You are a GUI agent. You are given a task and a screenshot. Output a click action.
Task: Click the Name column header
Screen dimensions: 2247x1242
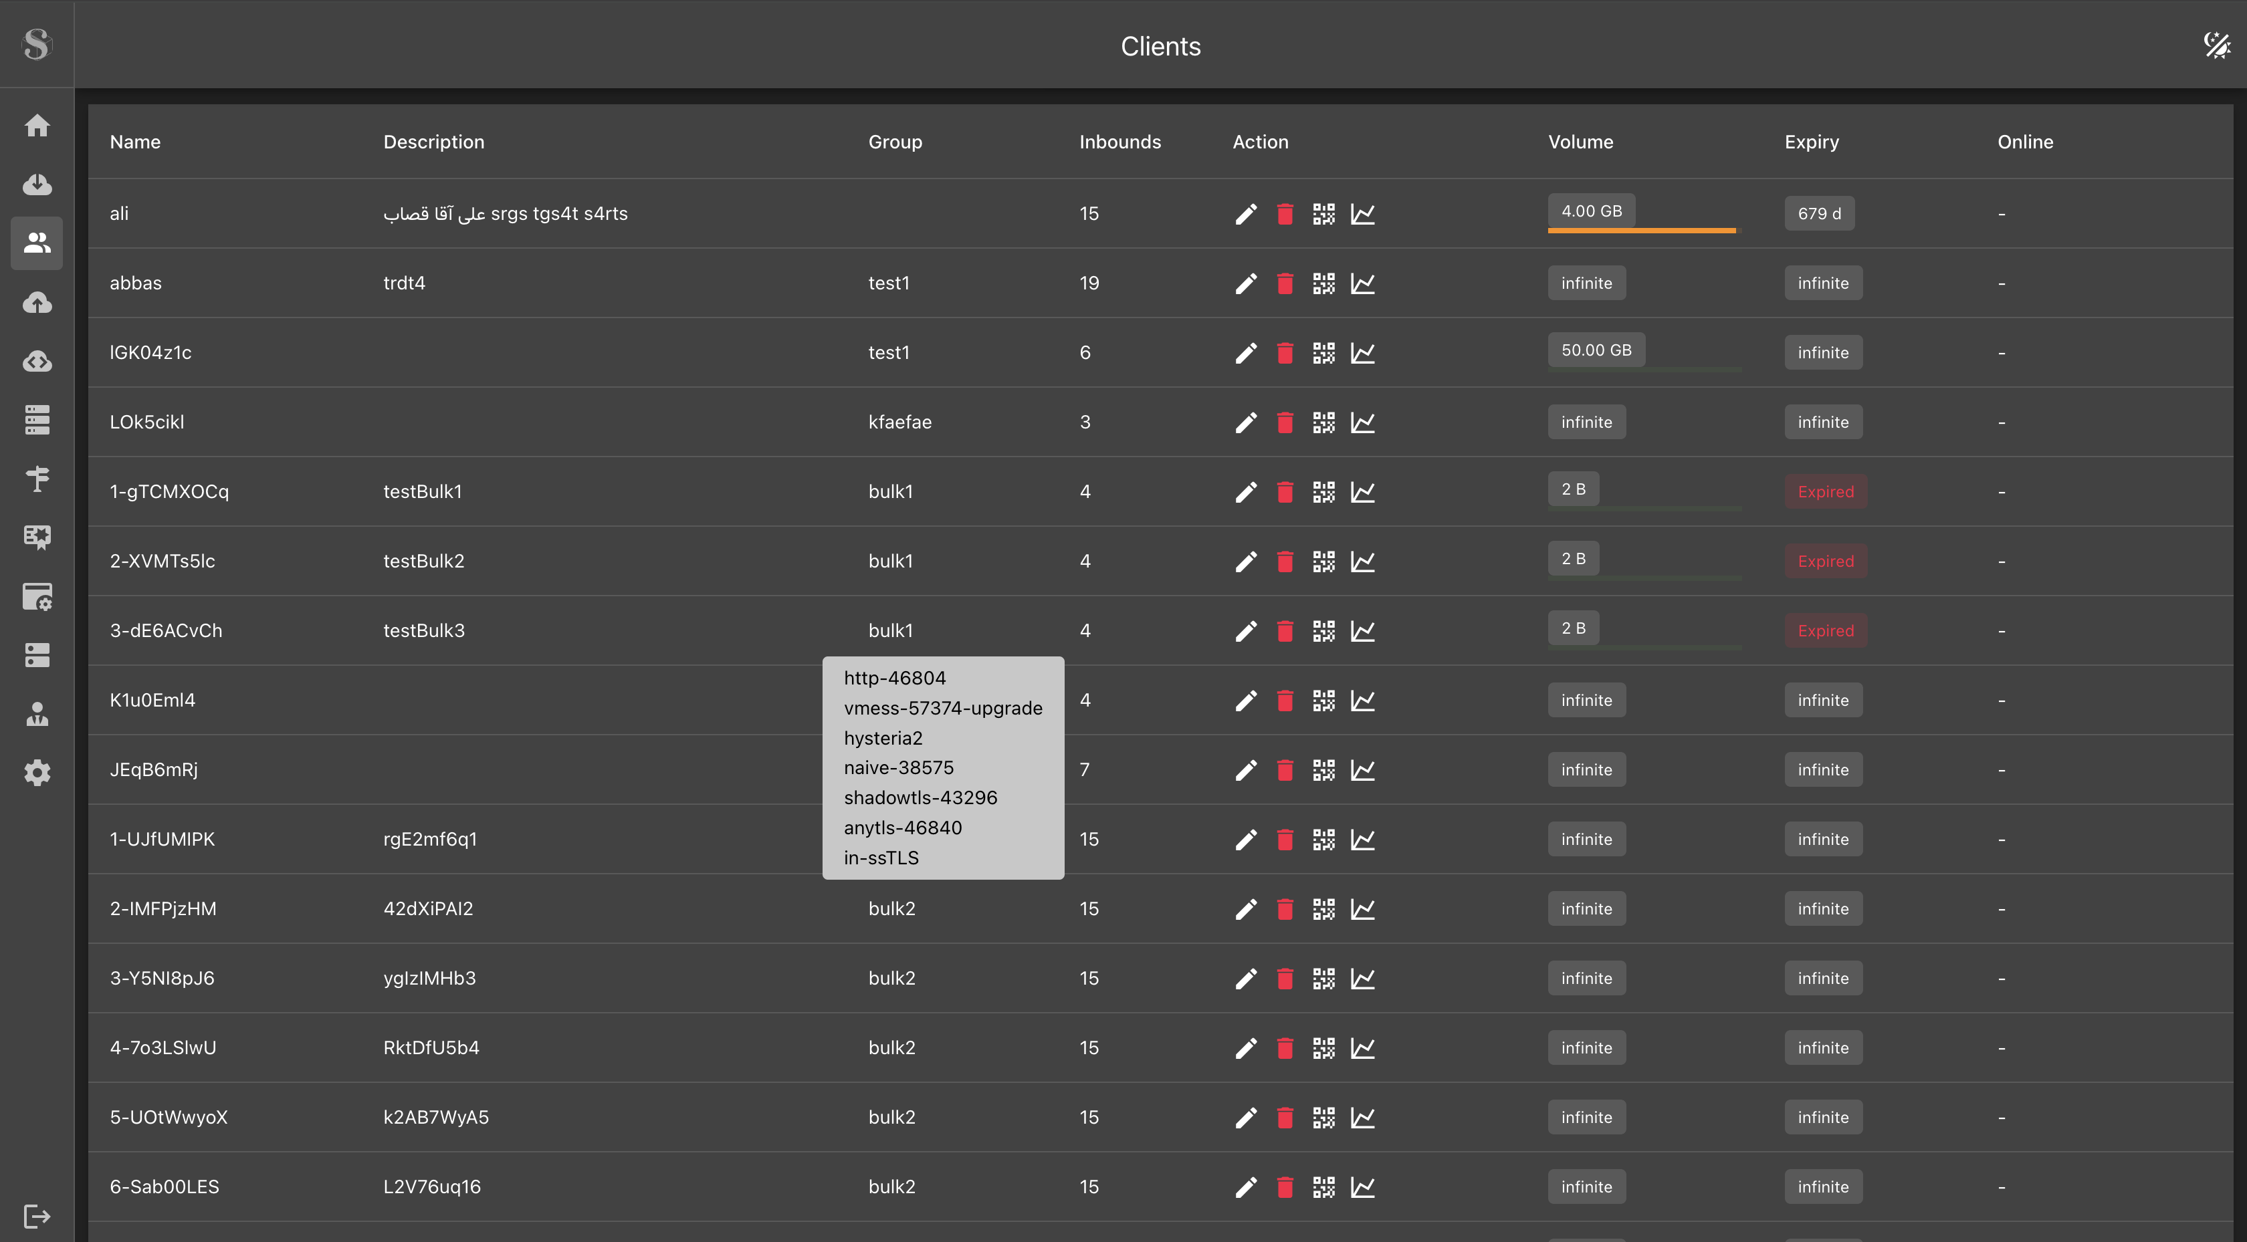pyautogui.click(x=135, y=142)
